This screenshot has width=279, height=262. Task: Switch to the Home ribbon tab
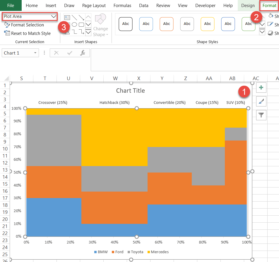pyautogui.click(x=32, y=6)
